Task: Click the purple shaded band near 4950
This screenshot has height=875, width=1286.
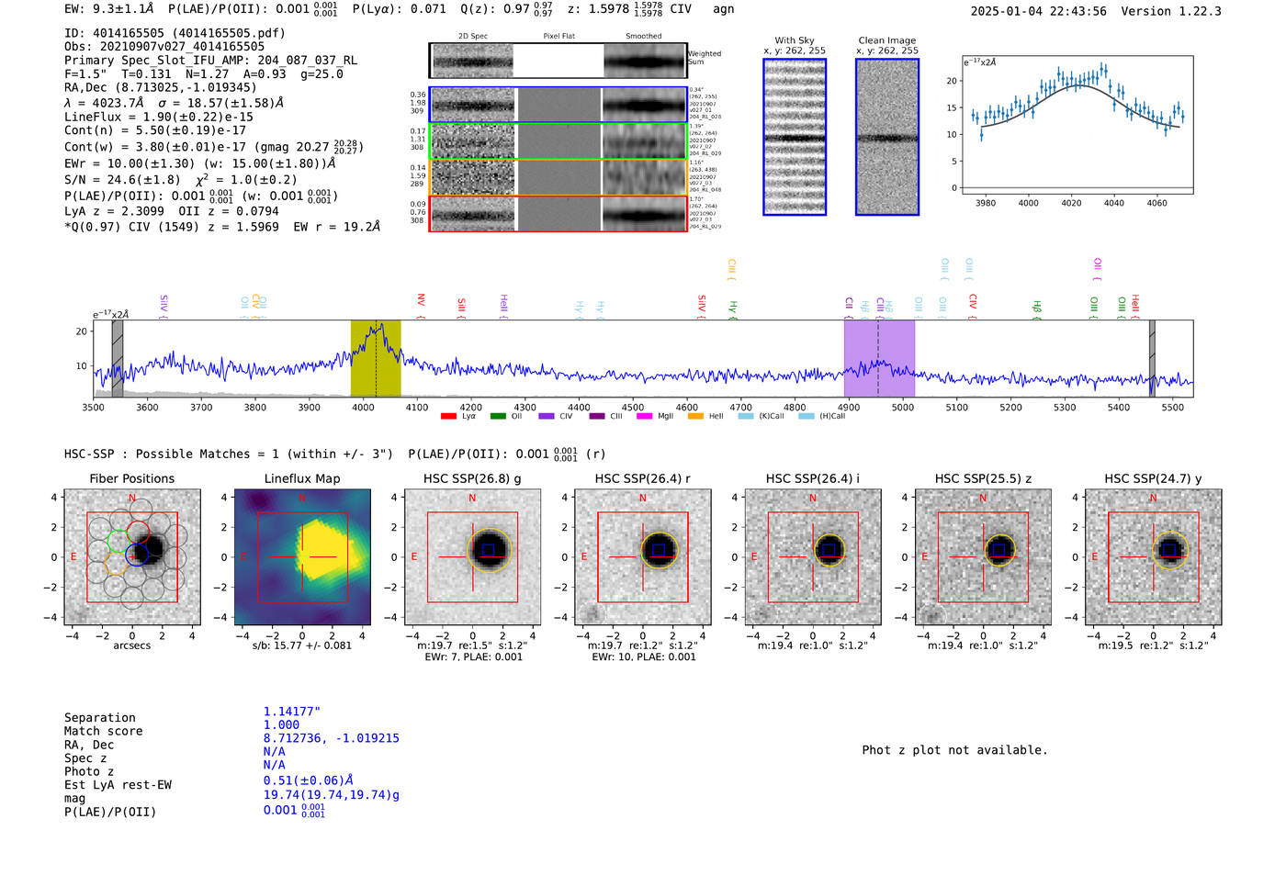Action: 879,358
